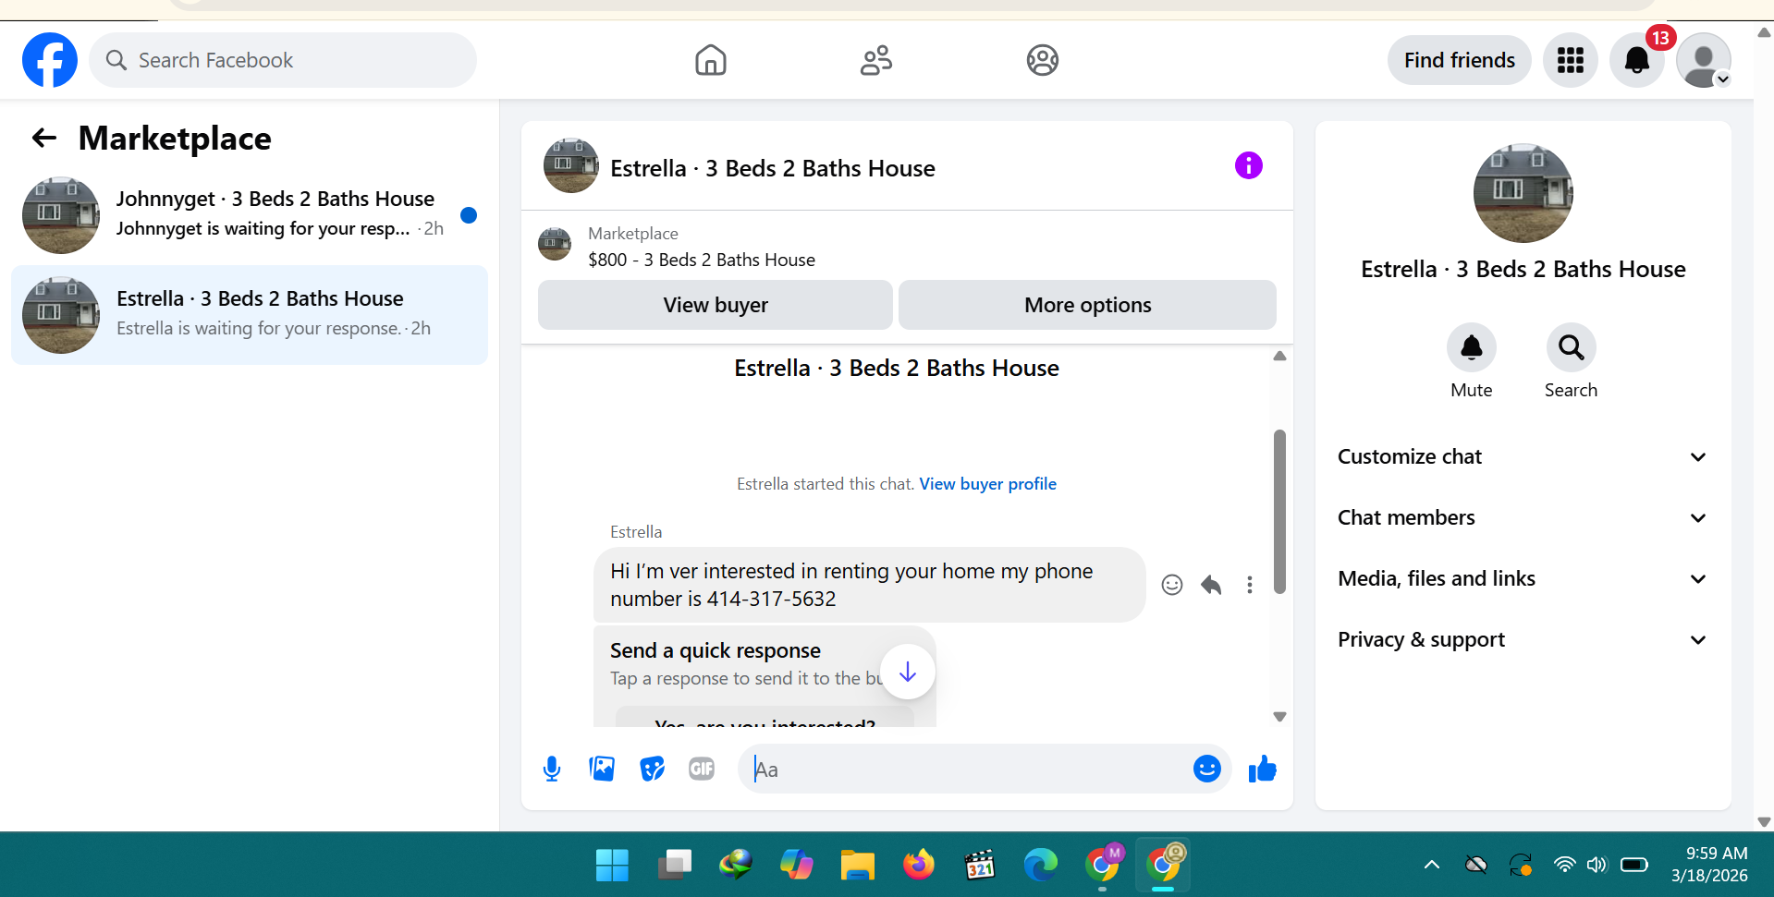The height and width of the screenshot is (897, 1774).
Task: Open more options dots beside Estrella's message
Action: pos(1249,585)
